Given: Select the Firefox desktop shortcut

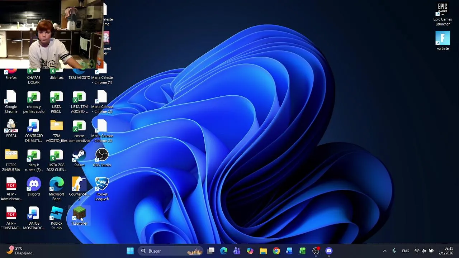Looking at the screenshot, I should pyautogui.click(x=11, y=75).
